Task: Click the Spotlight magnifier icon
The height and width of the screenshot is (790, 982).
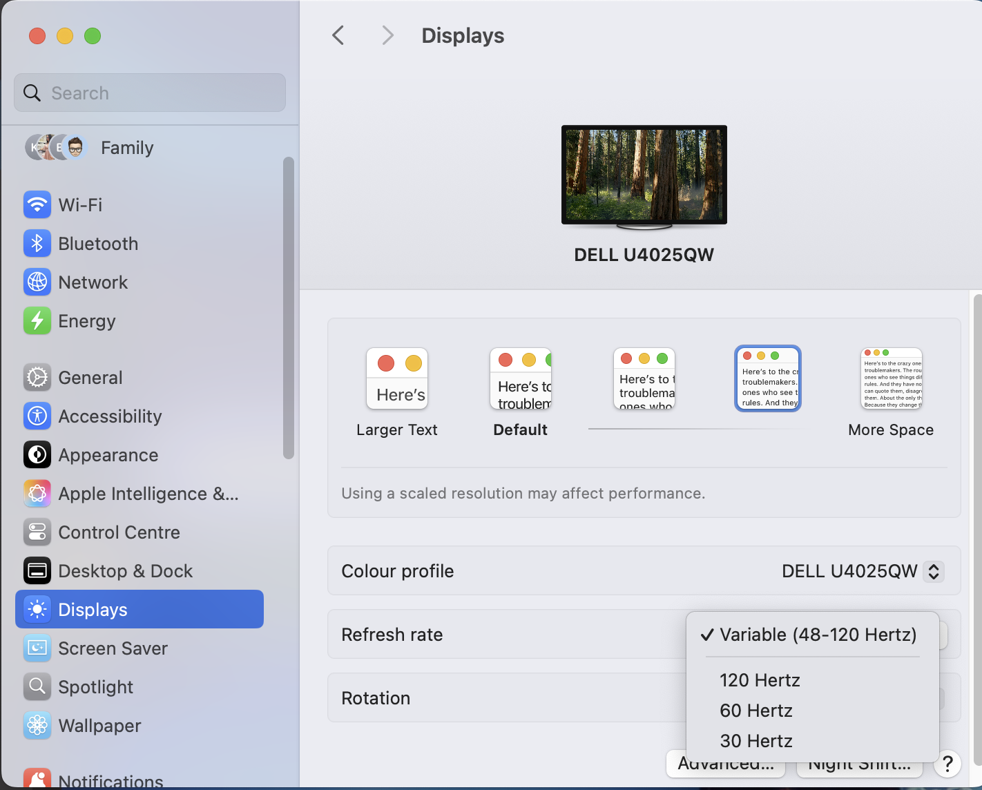Action: click(x=37, y=686)
